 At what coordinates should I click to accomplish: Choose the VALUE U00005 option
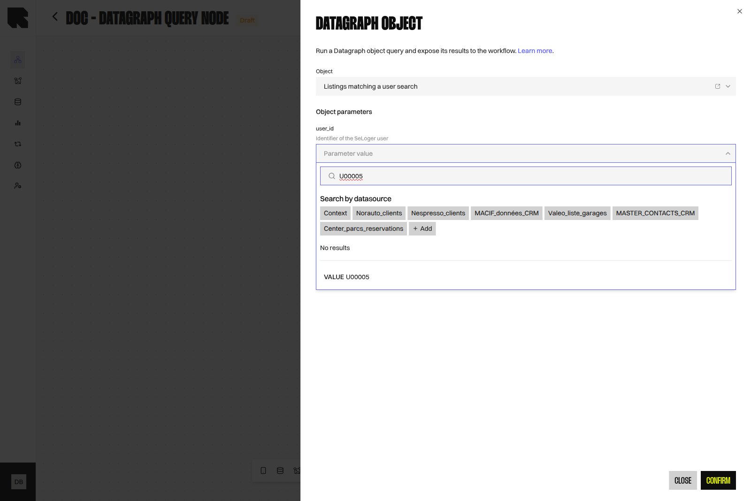coord(526,277)
